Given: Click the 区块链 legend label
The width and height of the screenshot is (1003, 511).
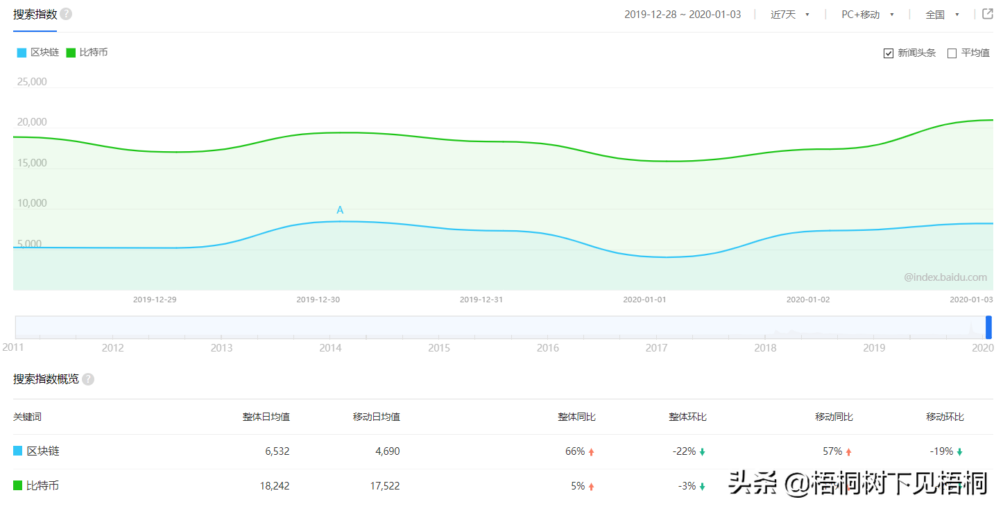Looking at the screenshot, I should [45, 53].
